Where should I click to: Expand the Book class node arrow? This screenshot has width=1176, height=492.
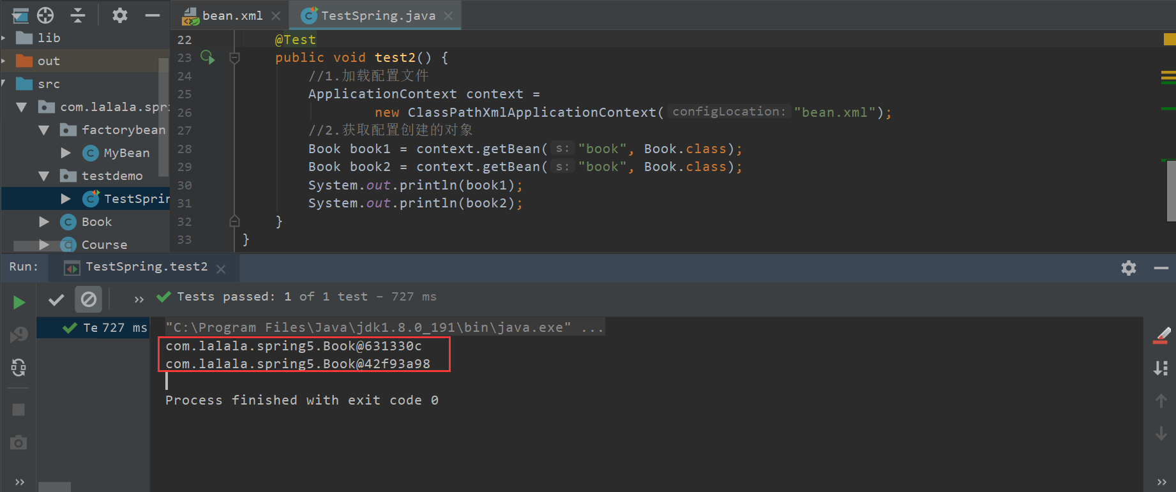coord(44,221)
